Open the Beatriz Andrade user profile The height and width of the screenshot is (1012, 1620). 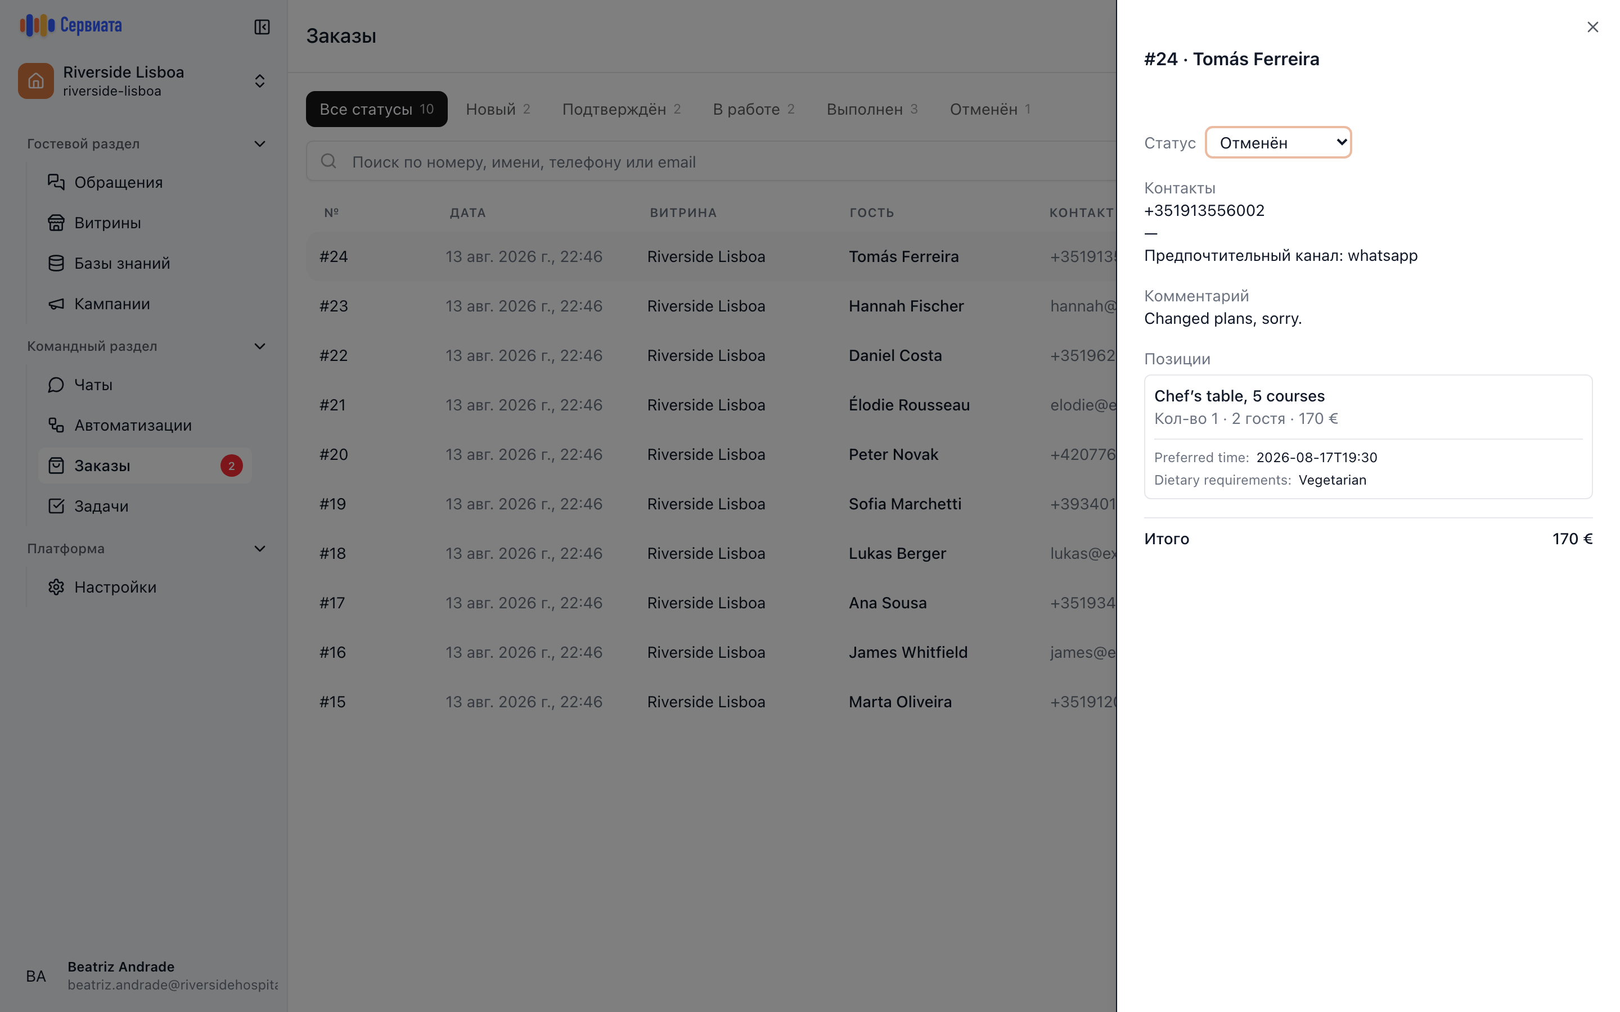coord(144,975)
